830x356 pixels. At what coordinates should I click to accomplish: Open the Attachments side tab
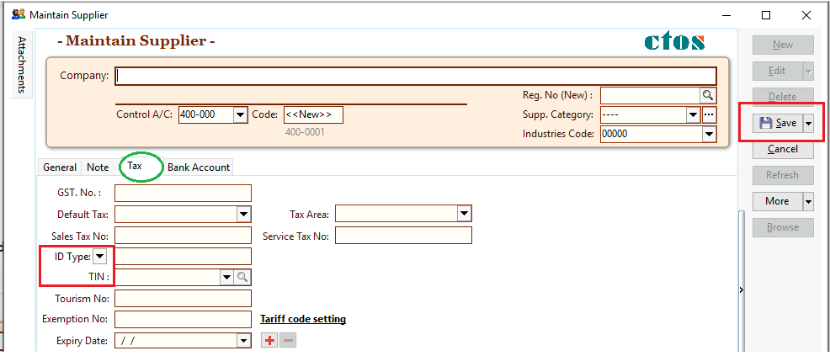pyautogui.click(x=23, y=65)
